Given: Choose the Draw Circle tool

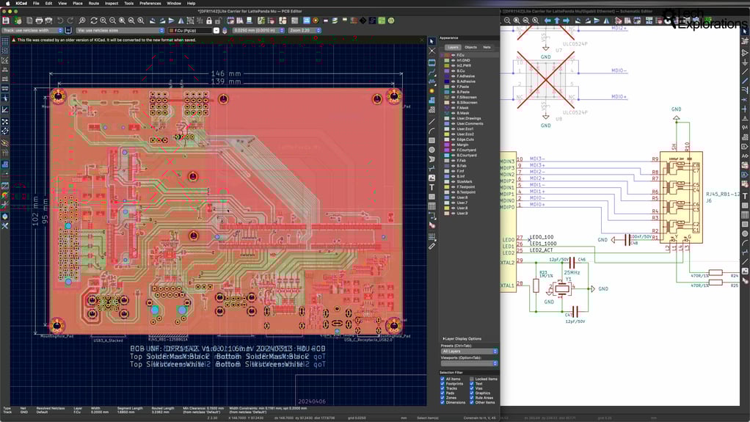Looking at the screenshot, I should pyautogui.click(x=432, y=150).
